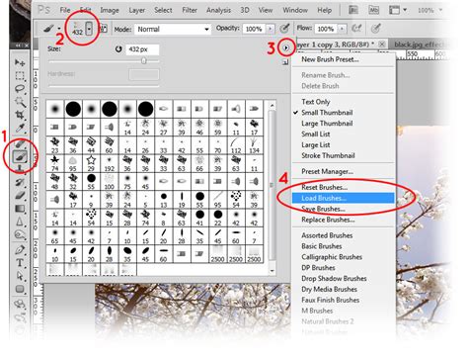Open the File menu
Viewport: 468px width, 359px height.
[x=65, y=10]
